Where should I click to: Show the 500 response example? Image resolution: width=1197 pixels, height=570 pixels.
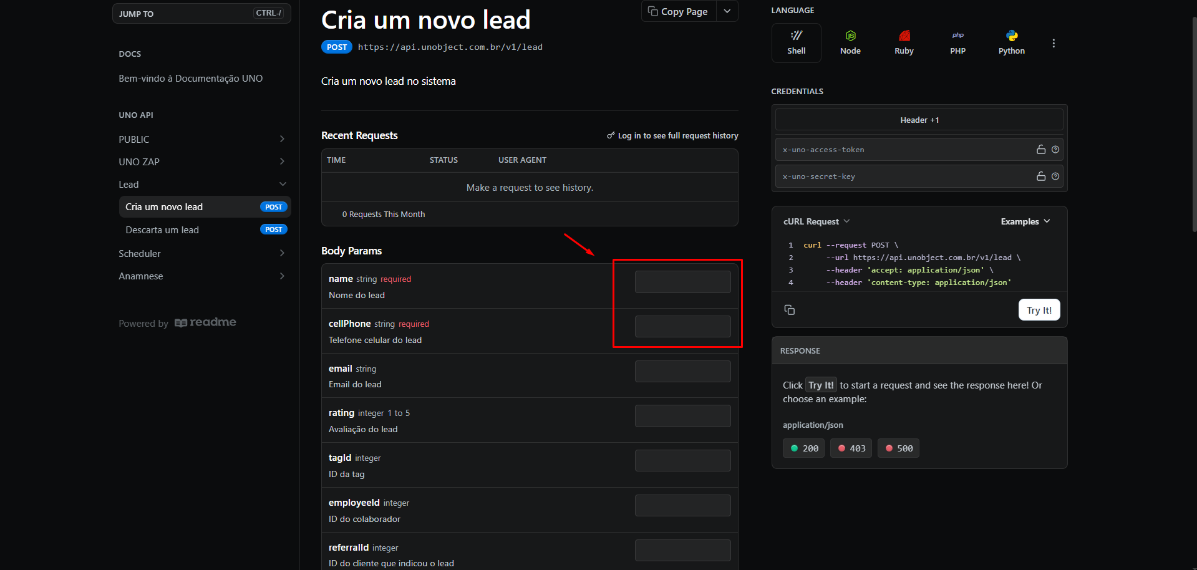tap(899, 448)
